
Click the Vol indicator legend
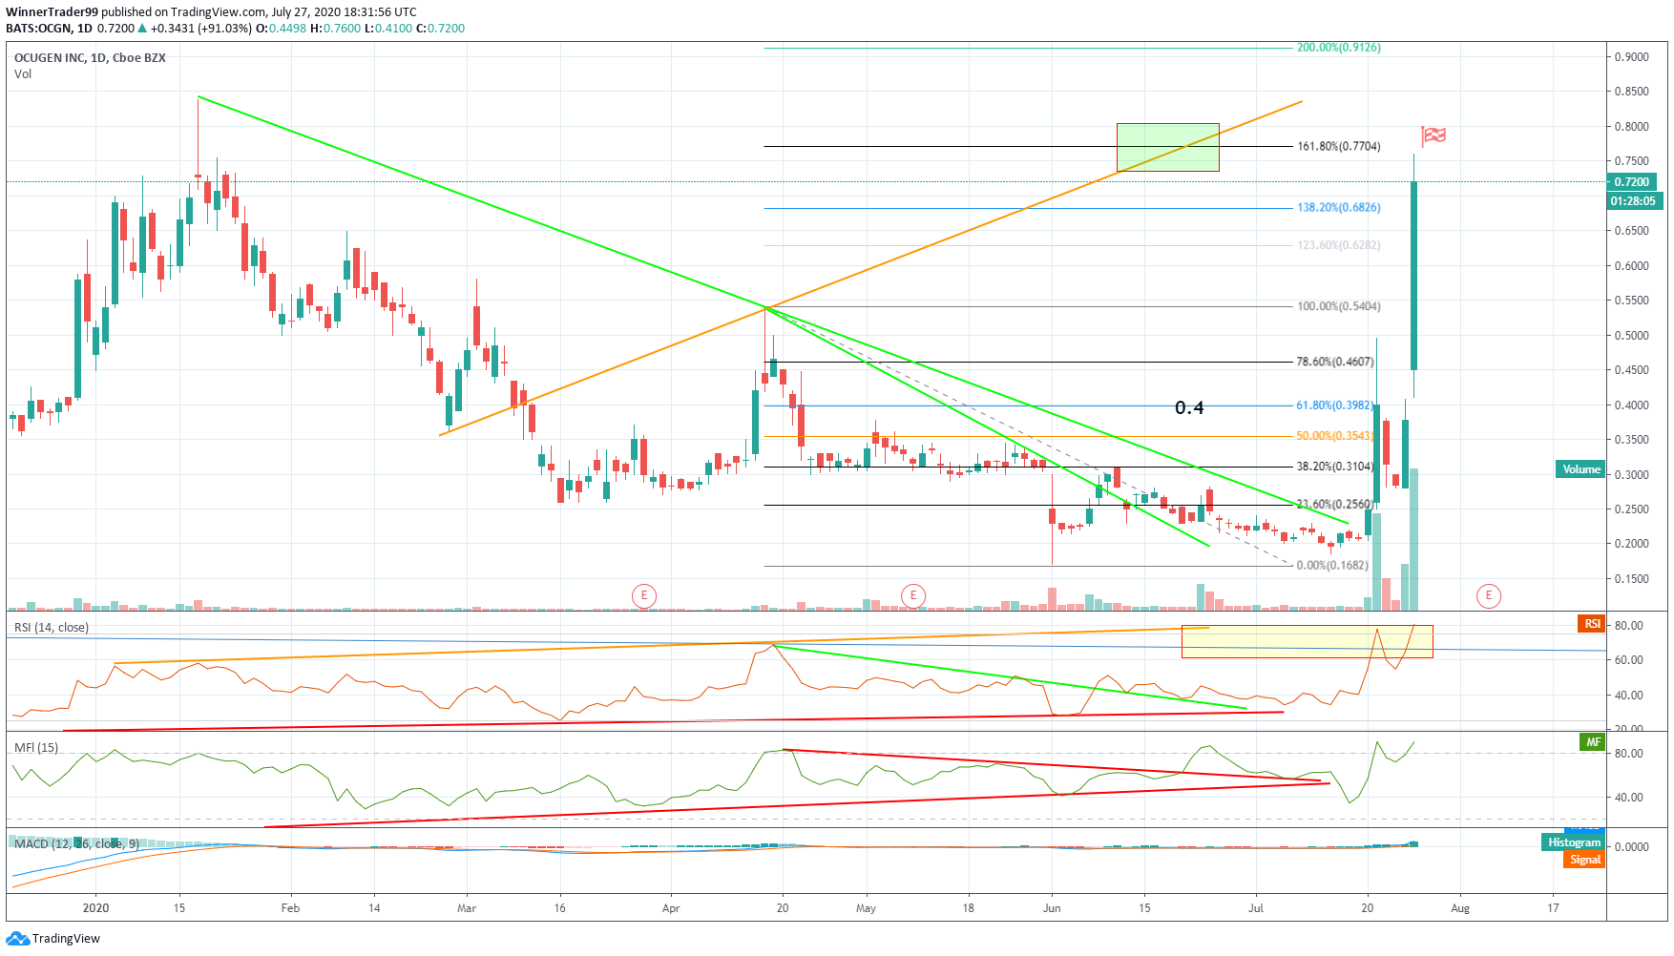[x=23, y=74]
